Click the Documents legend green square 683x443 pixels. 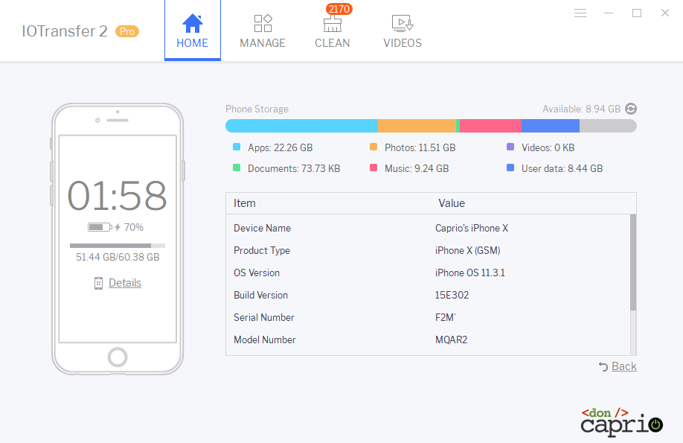point(237,168)
